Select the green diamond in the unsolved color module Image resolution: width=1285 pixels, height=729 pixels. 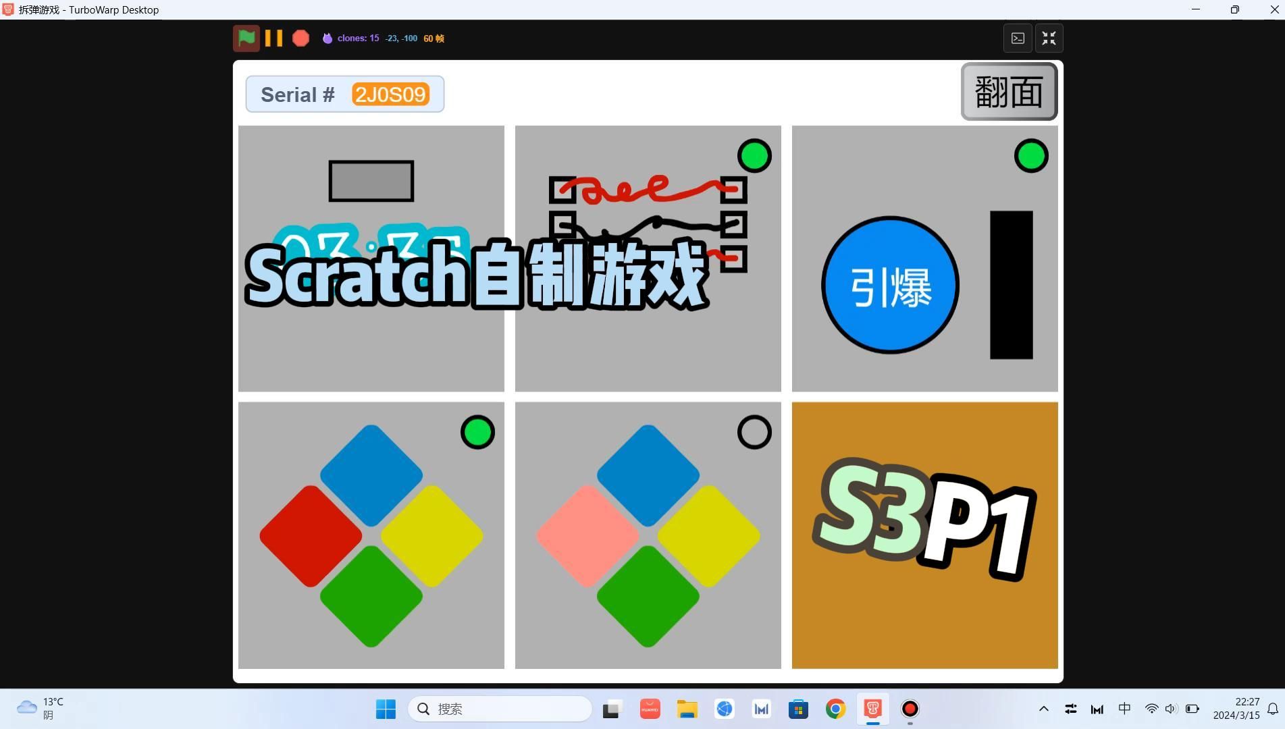648,597
